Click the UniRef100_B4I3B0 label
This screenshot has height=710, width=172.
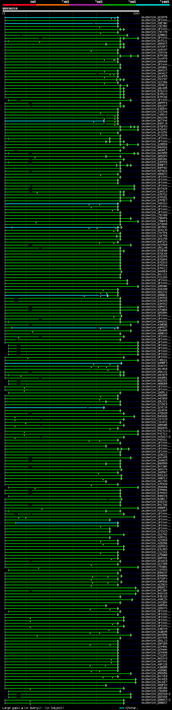point(154,591)
